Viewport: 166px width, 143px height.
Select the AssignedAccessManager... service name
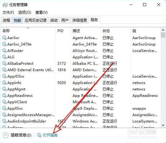click(x=31, y=115)
